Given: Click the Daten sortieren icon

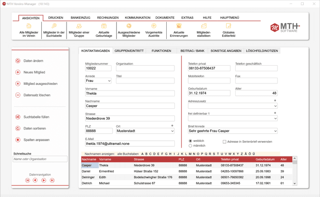Looking at the screenshot, I should pyautogui.click(x=18, y=128).
